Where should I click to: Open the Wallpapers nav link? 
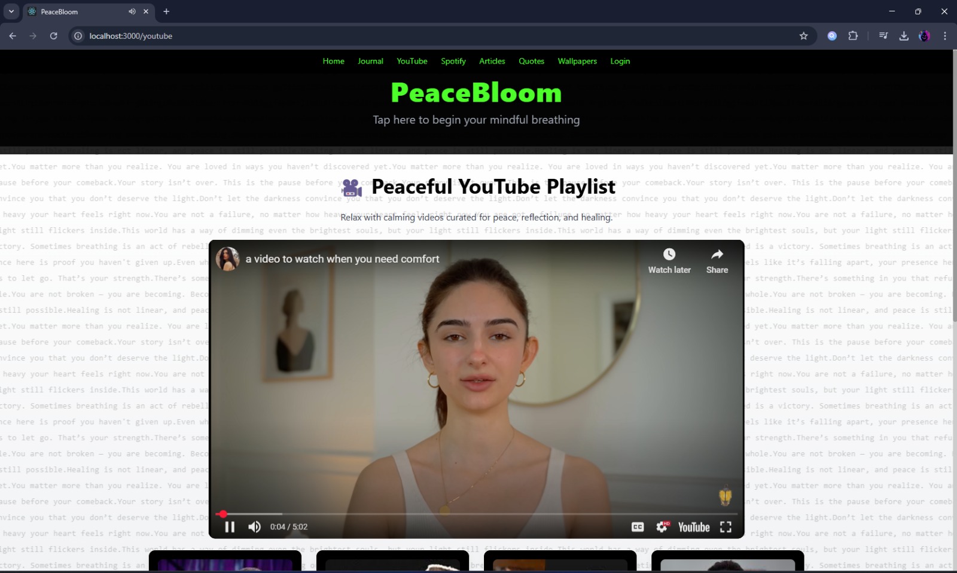coord(577,61)
